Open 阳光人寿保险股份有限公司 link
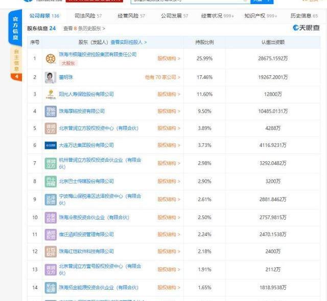 coord(86,94)
